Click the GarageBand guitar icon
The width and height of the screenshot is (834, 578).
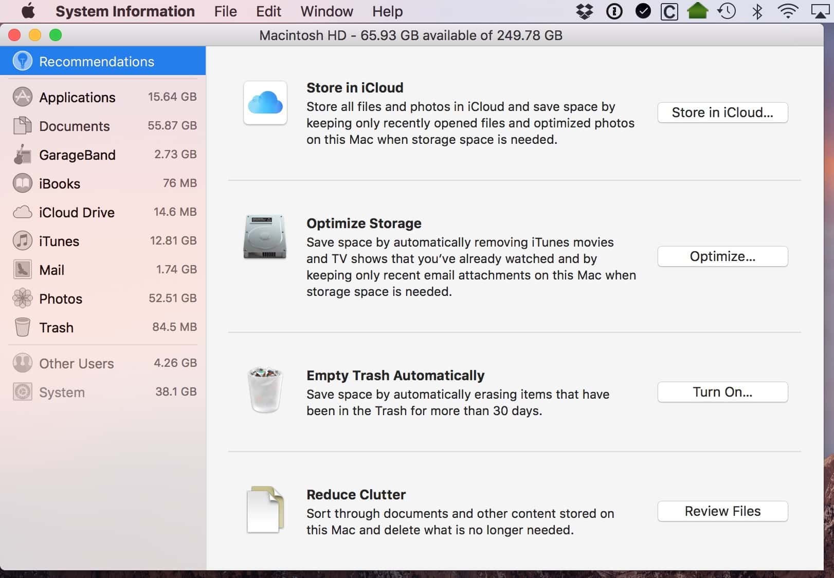point(22,154)
